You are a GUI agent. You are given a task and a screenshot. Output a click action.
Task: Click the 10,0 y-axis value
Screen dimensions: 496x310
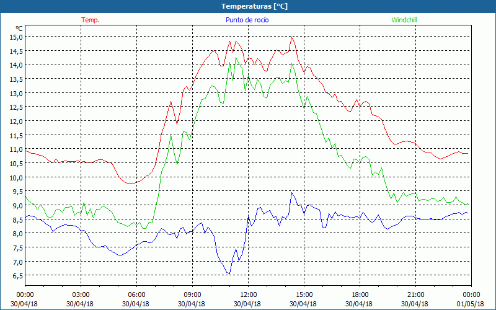click(16, 177)
